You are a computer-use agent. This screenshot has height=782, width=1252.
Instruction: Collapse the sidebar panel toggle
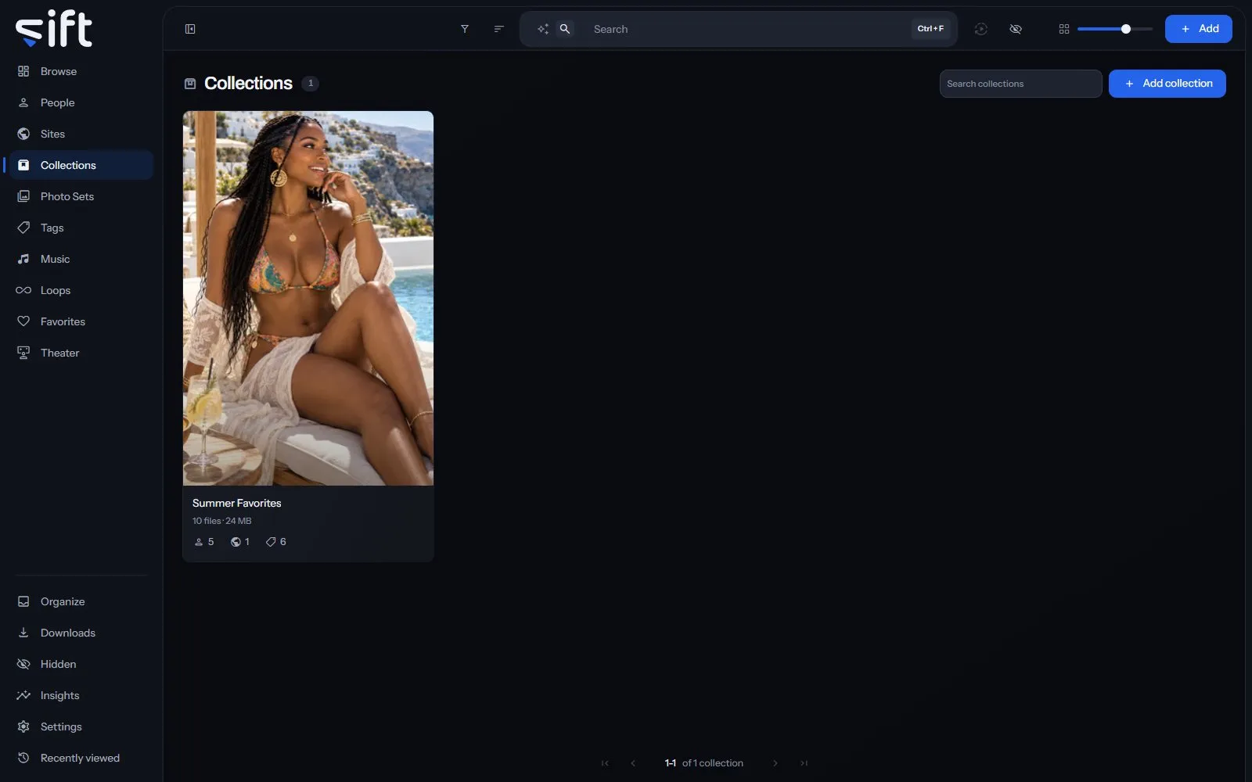[x=190, y=29]
